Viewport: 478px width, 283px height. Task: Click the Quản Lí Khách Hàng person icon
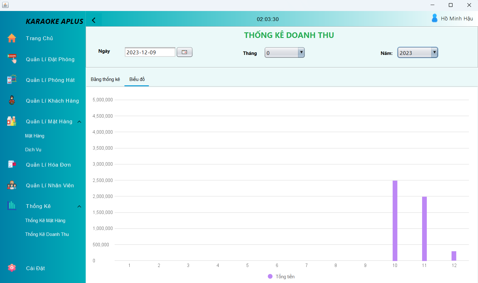(12, 100)
